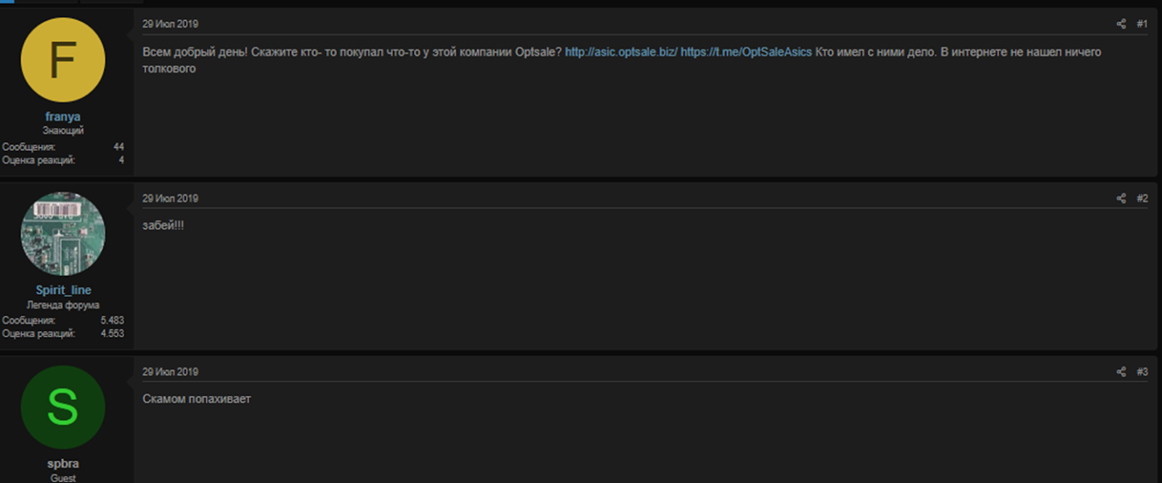View franya's 44 messages count

[x=118, y=147]
